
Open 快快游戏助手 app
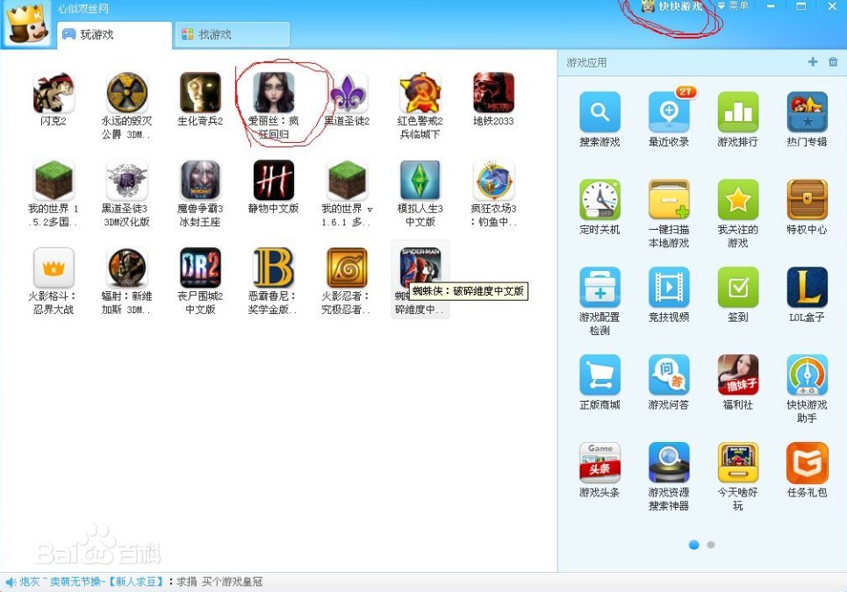807,374
